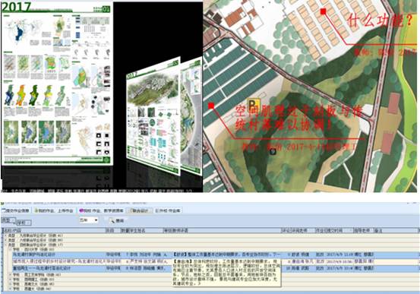Expand the first 类型 group row

[x=5, y=236]
